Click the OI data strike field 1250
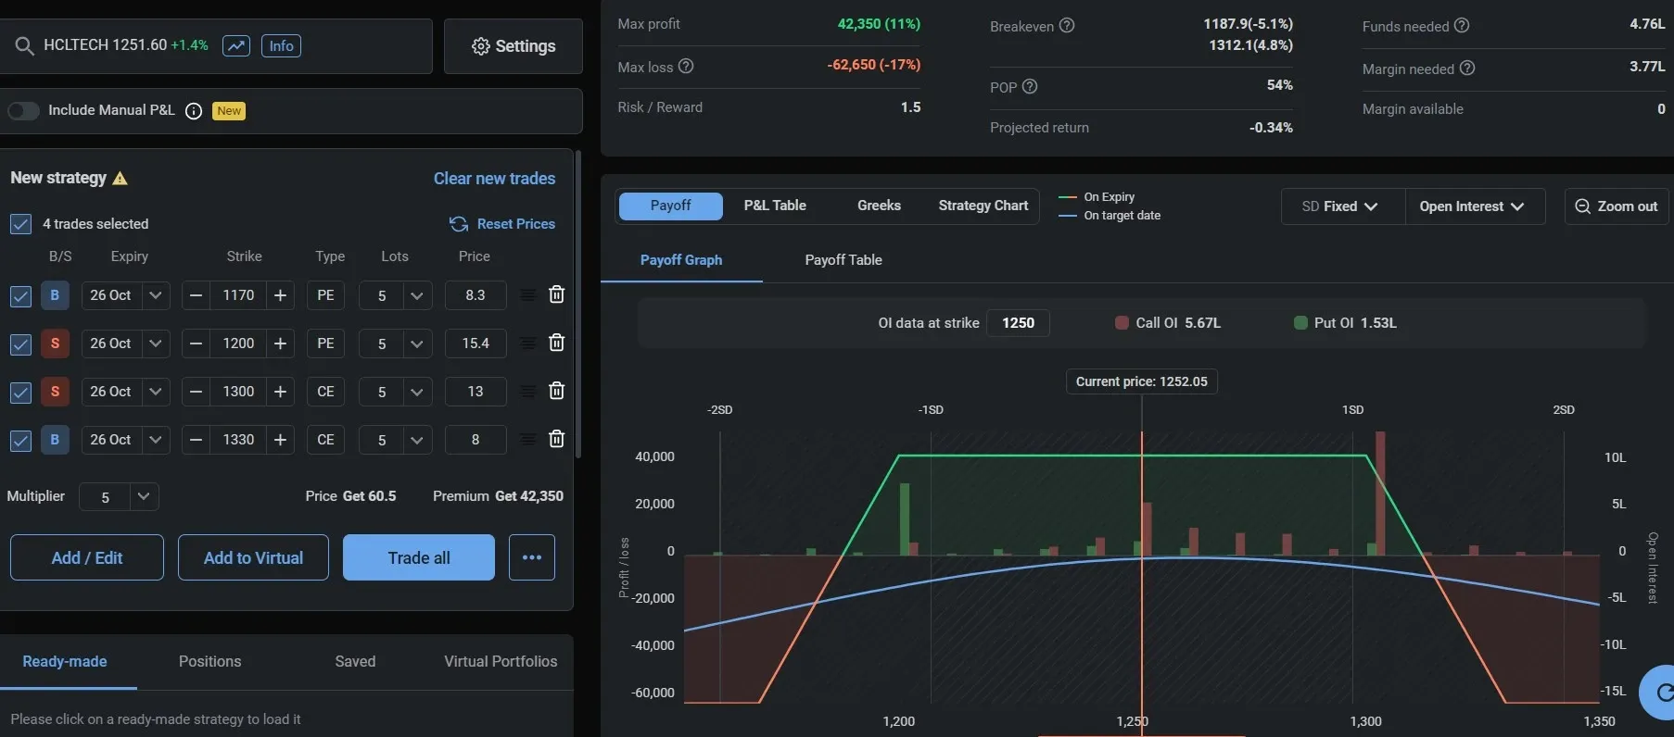 pyautogui.click(x=1018, y=323)
